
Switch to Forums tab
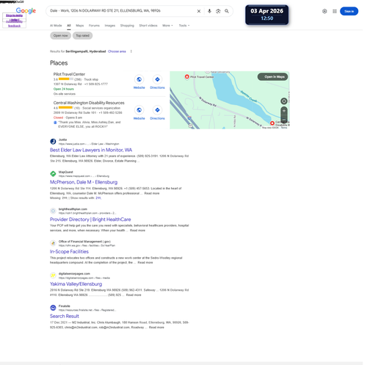94,26
